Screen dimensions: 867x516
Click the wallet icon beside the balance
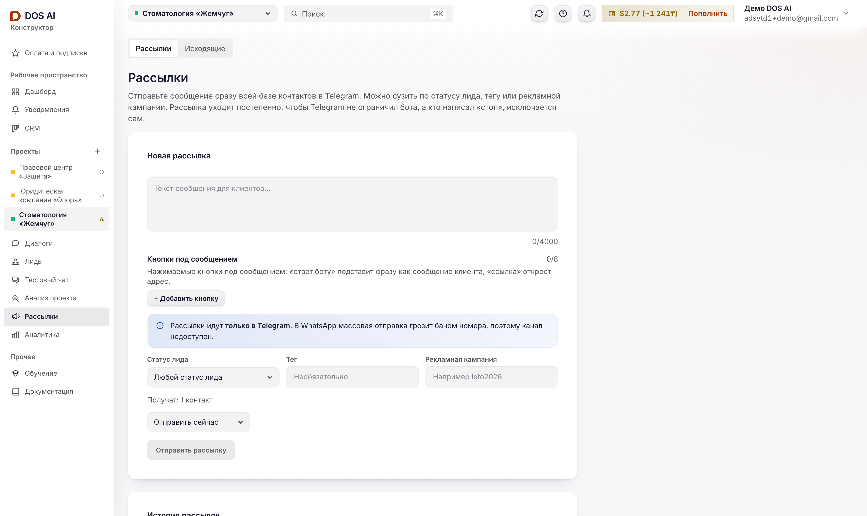(x=612, y=14)
